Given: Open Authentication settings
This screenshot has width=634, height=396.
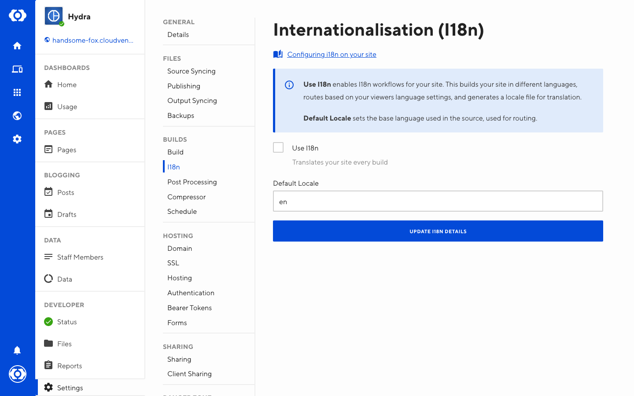Looking at the screenshot, I should pyautogui.click(x=191, y=293).
